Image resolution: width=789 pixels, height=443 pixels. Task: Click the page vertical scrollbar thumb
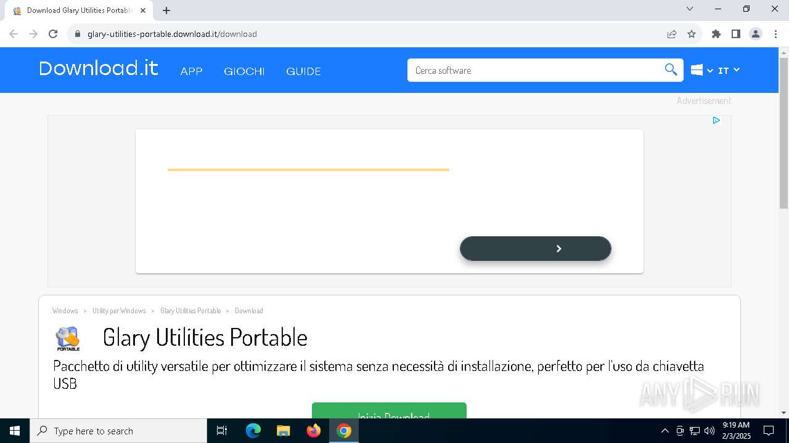(783, 133)
